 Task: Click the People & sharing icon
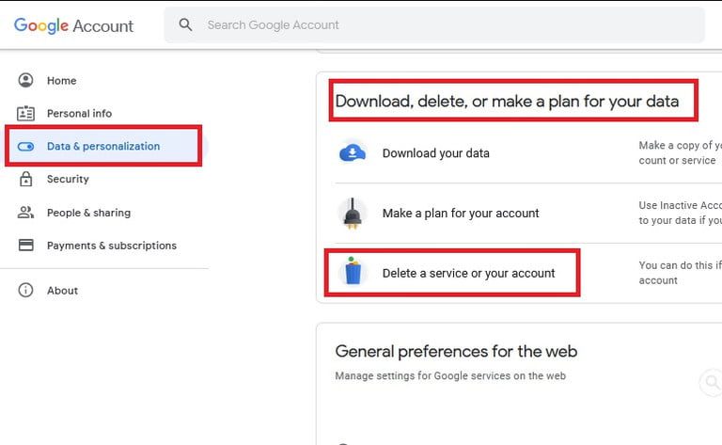[26, 213]
